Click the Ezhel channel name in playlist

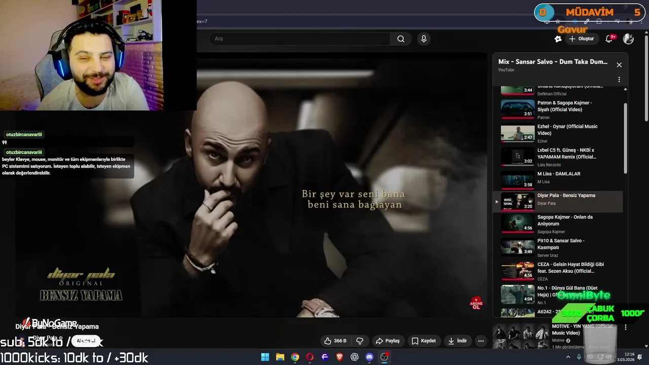(x=542, y=141)
